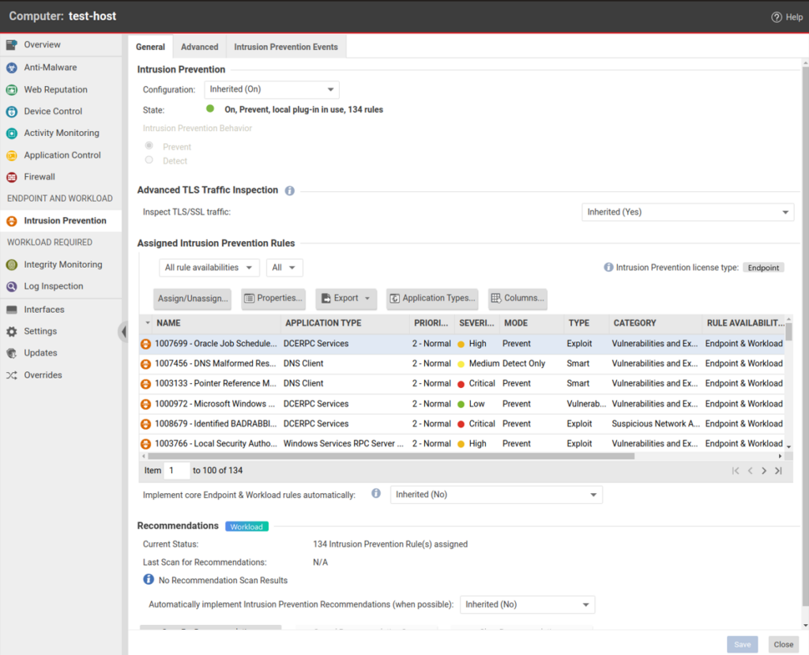The height and width of the screenshot is (655, 809).
Task: Open Automatically implement Recommendations dropdown
Action: (x=527, y=604)
